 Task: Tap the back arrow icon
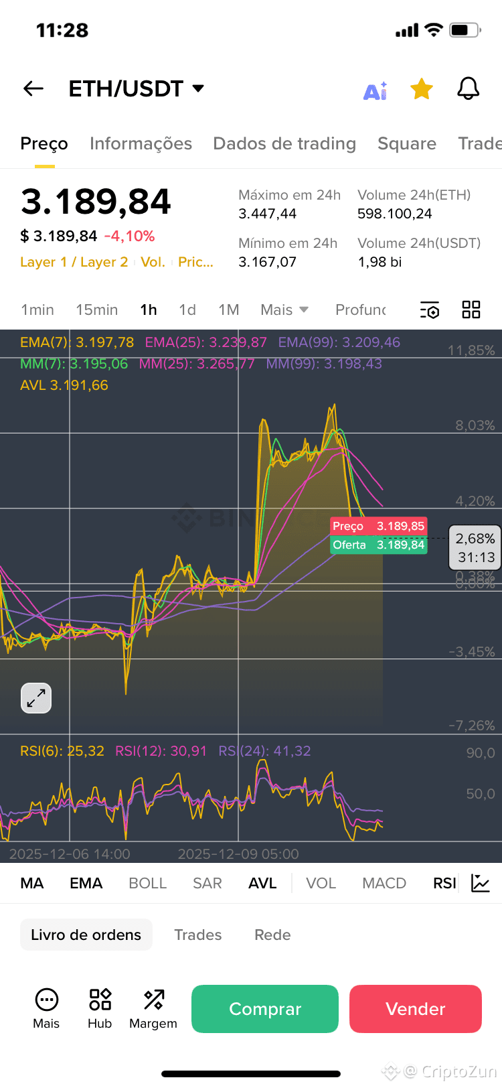33,88
